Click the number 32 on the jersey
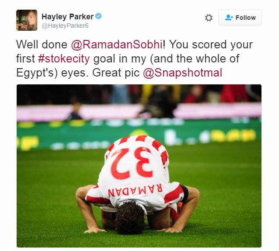Image resolution: width=279 pixels, height=251 pixels. [x=132, y=164]
